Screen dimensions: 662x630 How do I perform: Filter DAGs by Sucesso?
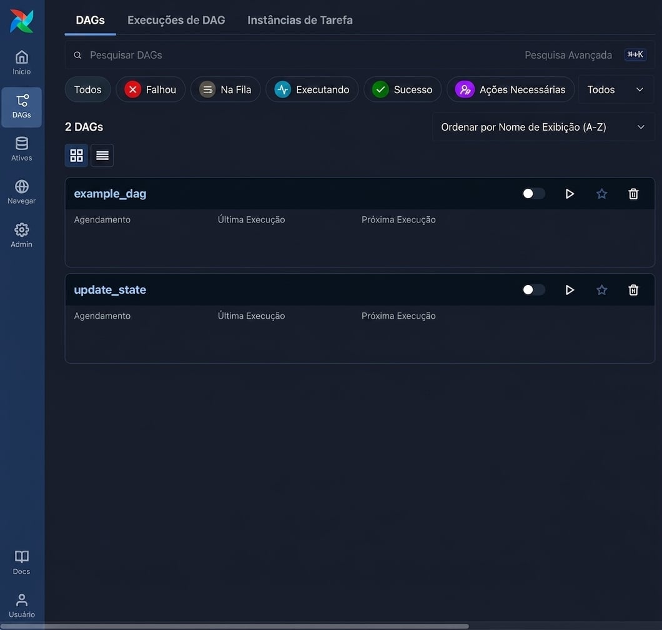click(x=402, y=89)
